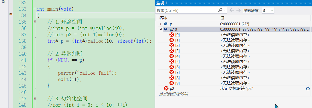Click the blue cube icon beside p,10
The width and height of the screenshot is (312, 108).
click(x=166, y=29)
